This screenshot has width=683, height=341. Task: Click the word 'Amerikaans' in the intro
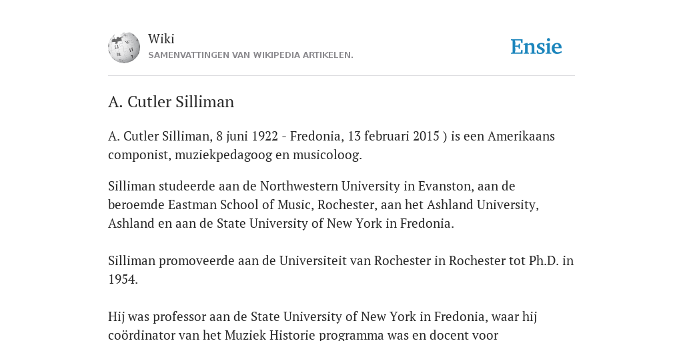521,136
